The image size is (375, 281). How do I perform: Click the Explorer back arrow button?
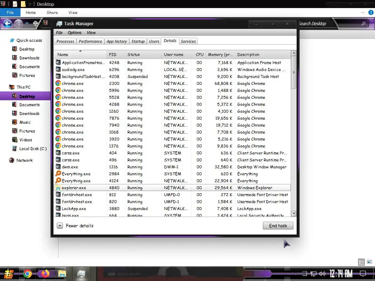click(7, 23)
